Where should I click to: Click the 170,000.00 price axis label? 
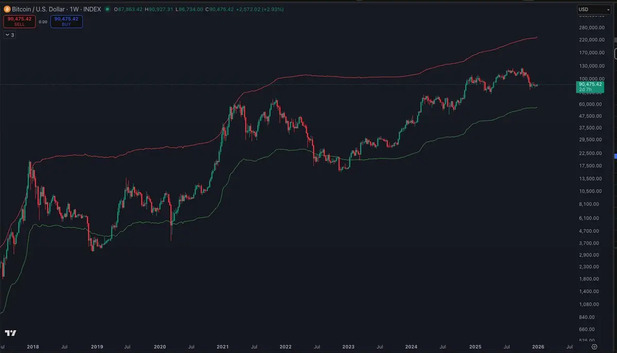click(591, 52)
